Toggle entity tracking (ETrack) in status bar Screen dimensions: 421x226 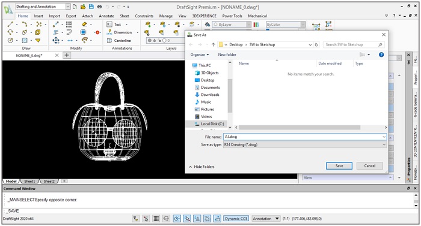pyautogui.click(x=197, y=219)
